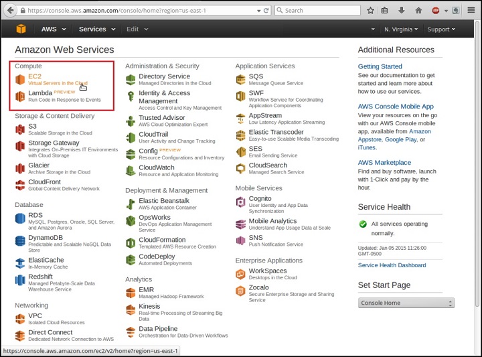Open the browser hamburger menu
This screenshot has width=482, height=357.
[471, 11]
